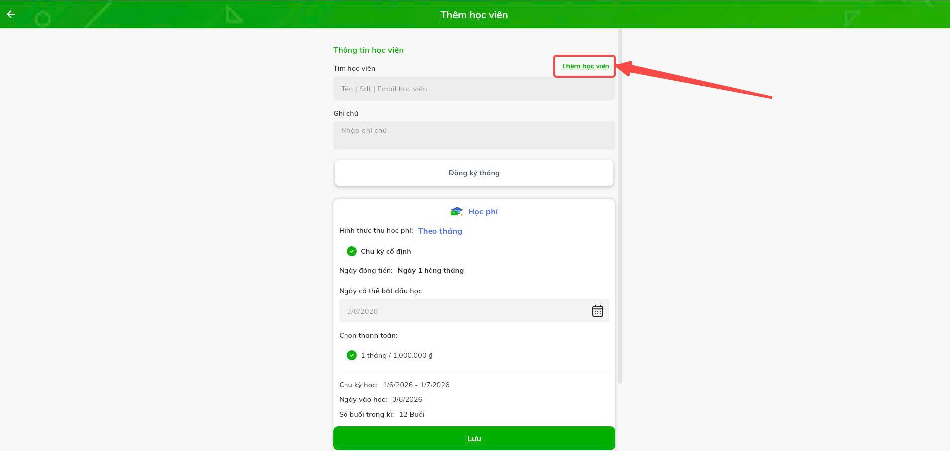Select 1 tháng / 1.000.000 đ payment option
Screen dimensions: 950x451
coord(390,355)
